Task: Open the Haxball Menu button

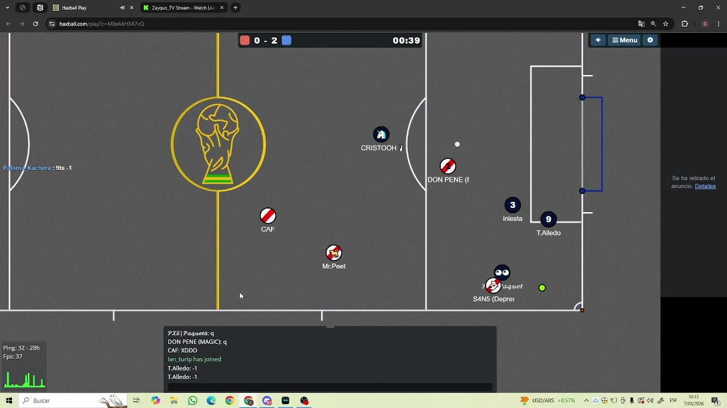Action: [625, 40]
